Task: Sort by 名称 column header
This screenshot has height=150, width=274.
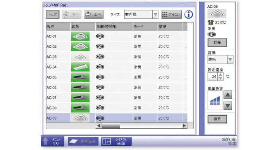Action: tap(58, 26)
